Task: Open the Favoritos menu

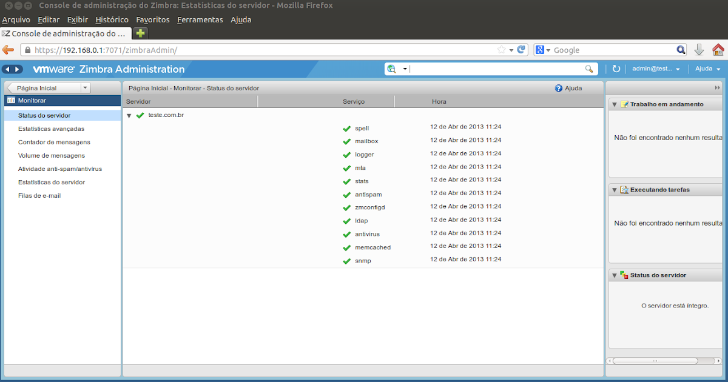Action: (x=153, y=19)
